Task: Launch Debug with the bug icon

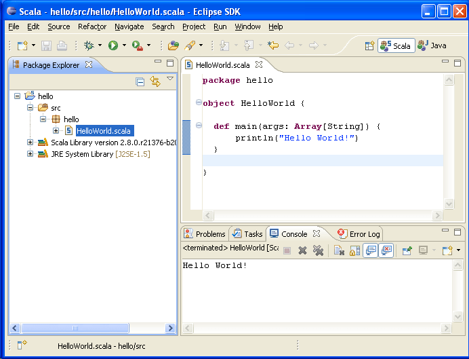Action: tap(89, 45)
